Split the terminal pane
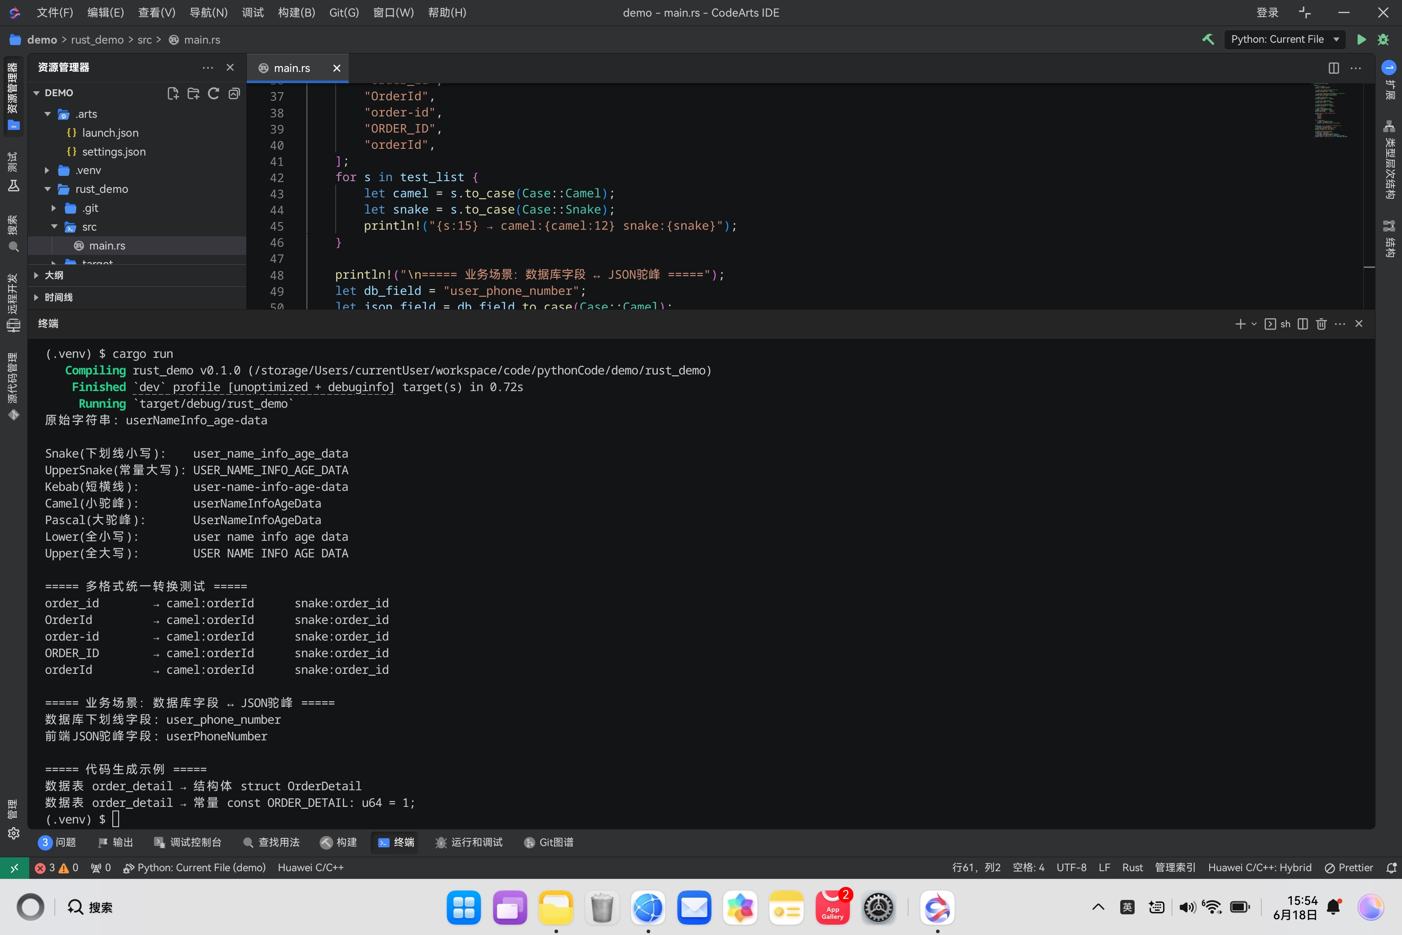The width and height of the screenshot is (1402, 935). [1302, 324]
